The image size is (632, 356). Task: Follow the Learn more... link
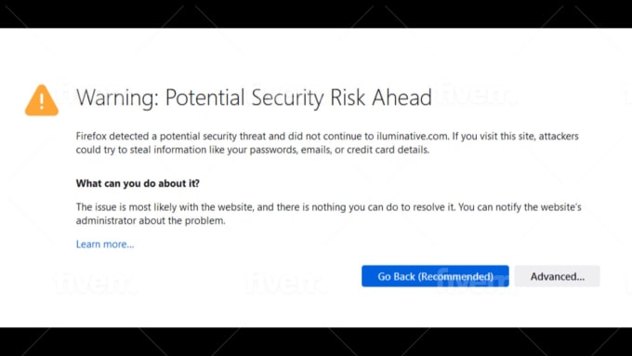[105, 244]
